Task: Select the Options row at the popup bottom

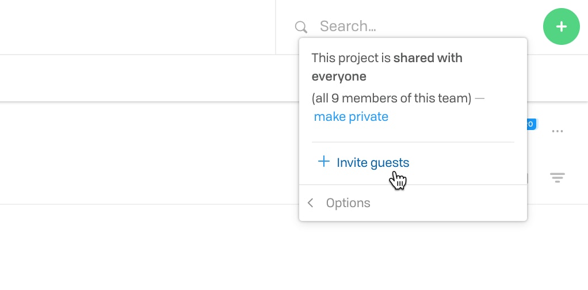Action: point(413,203)
